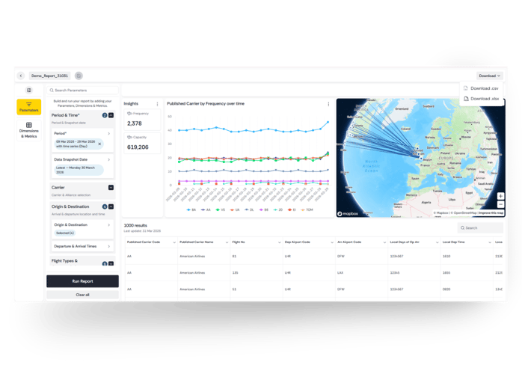
Task: Zoom in on the map
Action: 500,197
